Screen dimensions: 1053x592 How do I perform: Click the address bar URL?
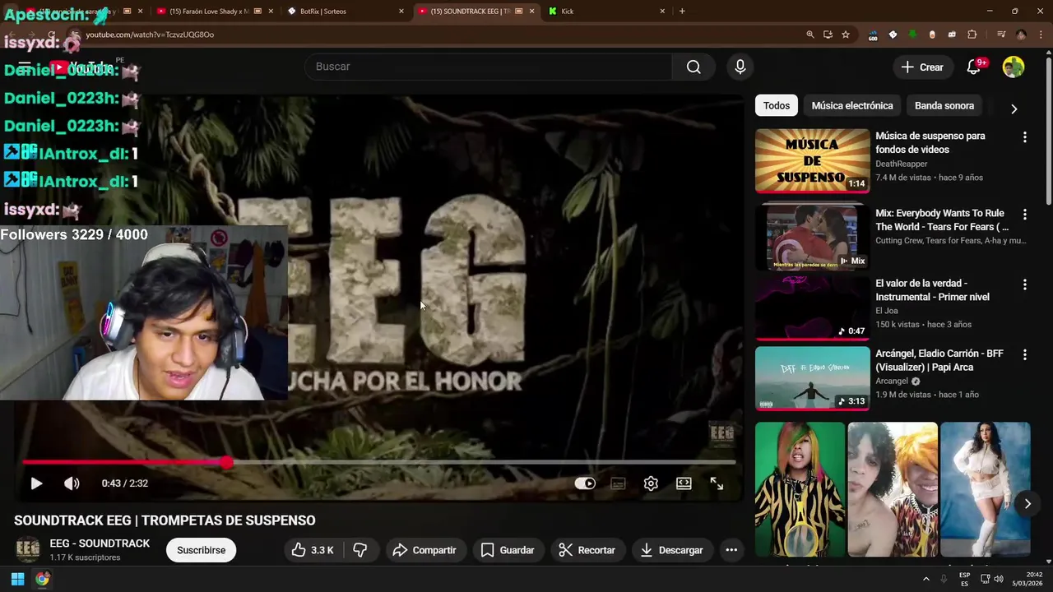click(x=150, y=35)
